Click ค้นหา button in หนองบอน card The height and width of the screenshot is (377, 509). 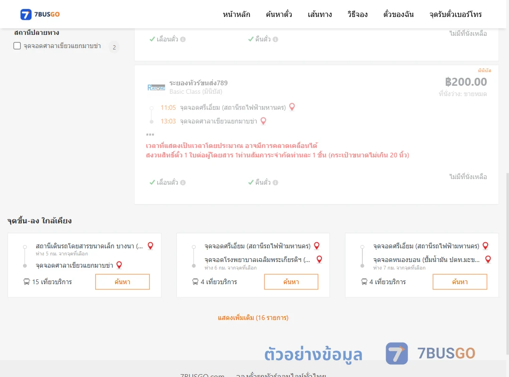[460, 282]
